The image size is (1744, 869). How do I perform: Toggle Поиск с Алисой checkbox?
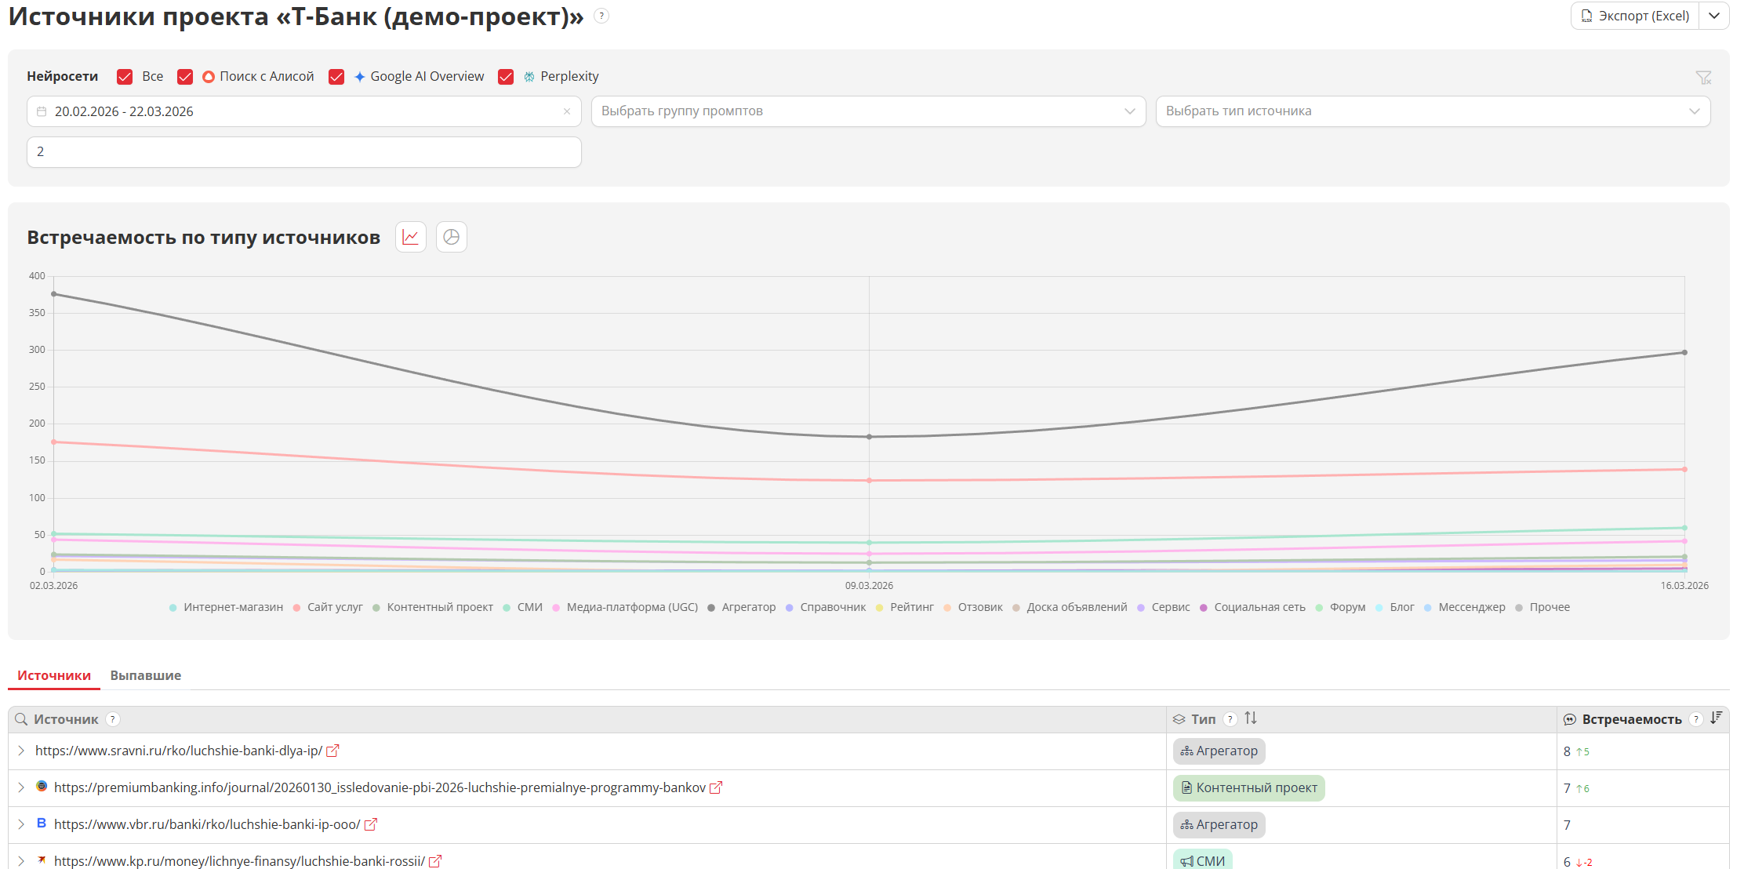click(x=185, y=76)
